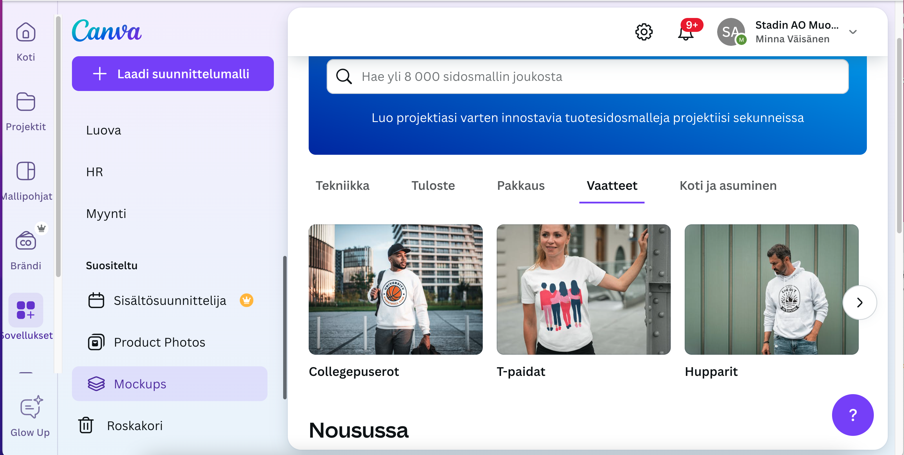The image size is (904, 455).
Task: Open the purple help button
Action: click(852, 415)
